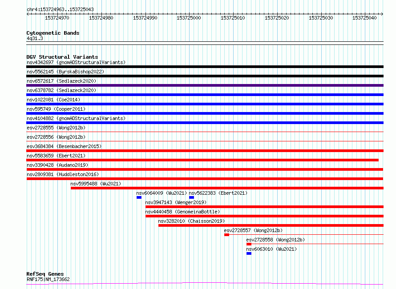Click the nsv4104882 gnomADStructuralVariants label
Screen dimensions: 396x289
coord(76,118)
